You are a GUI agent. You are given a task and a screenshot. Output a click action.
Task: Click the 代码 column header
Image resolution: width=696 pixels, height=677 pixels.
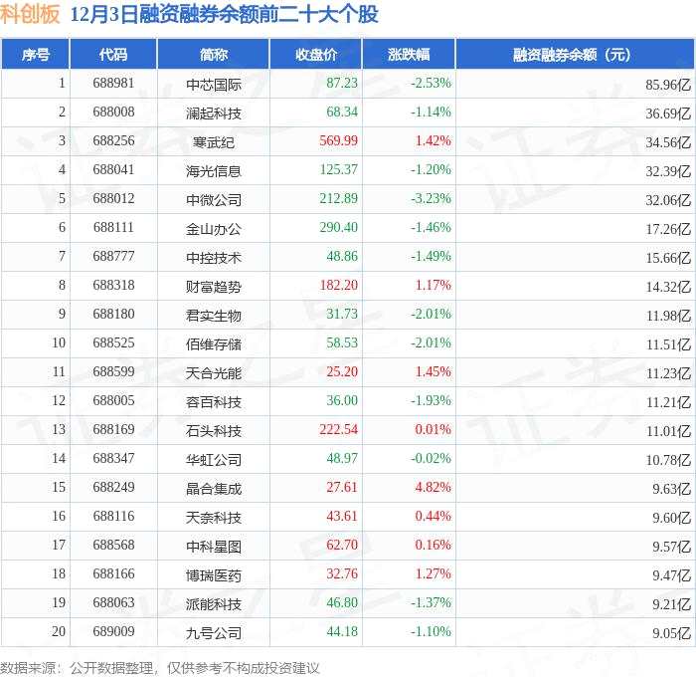point(113,55)
